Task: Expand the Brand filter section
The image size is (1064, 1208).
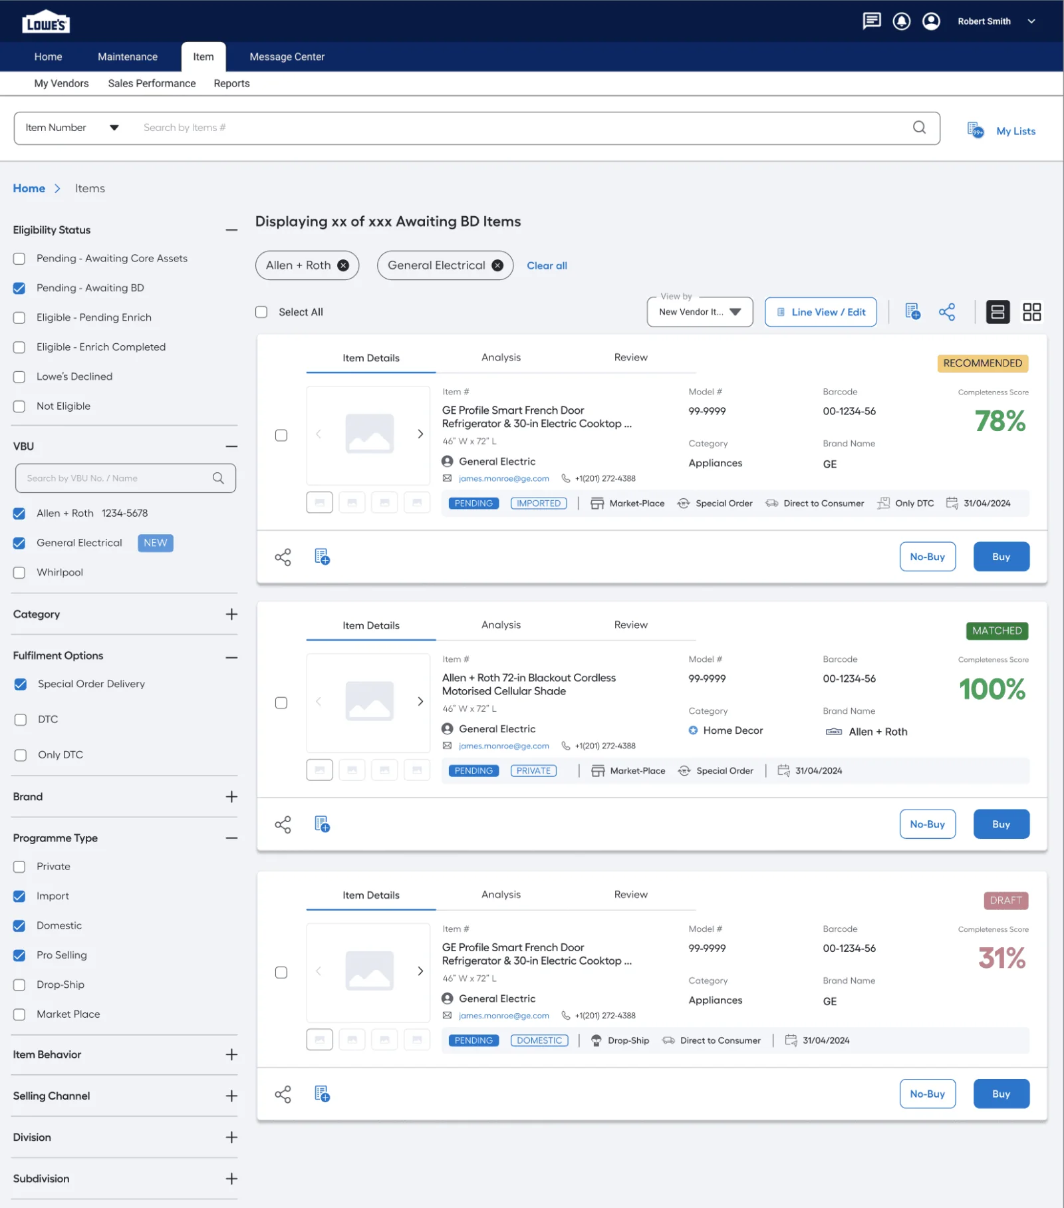Action: (231, 797)
